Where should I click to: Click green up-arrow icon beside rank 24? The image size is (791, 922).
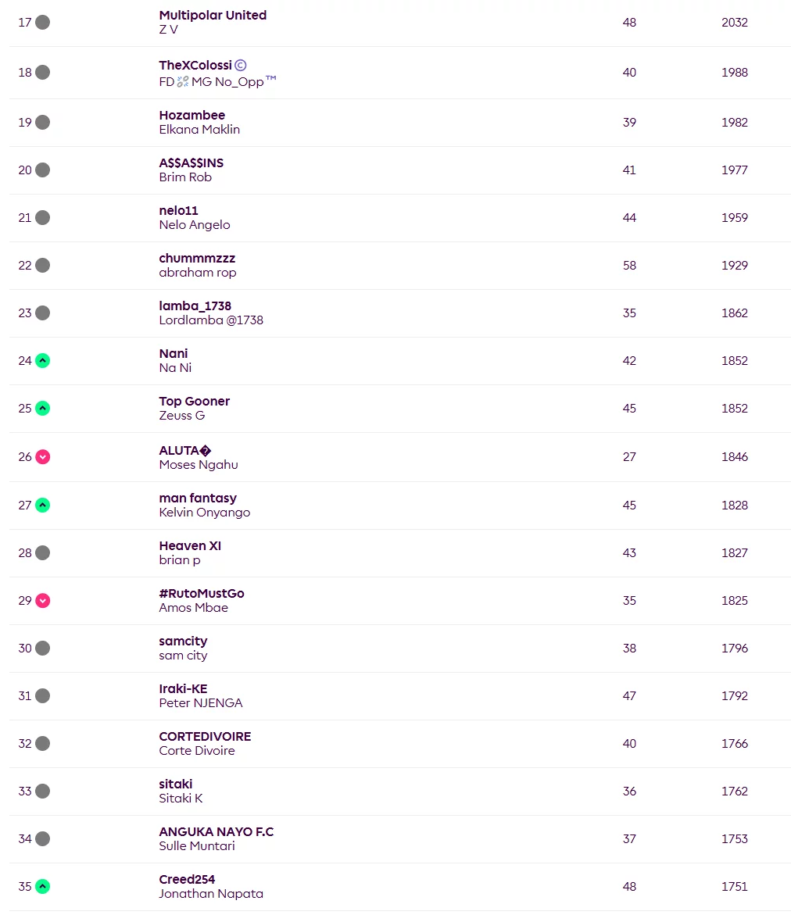(43, 361)
